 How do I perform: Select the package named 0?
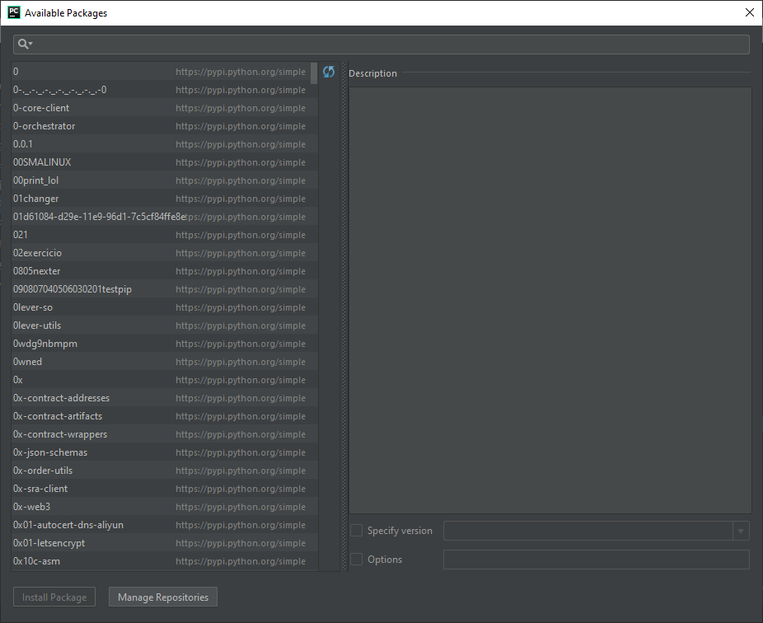[165, 72]
